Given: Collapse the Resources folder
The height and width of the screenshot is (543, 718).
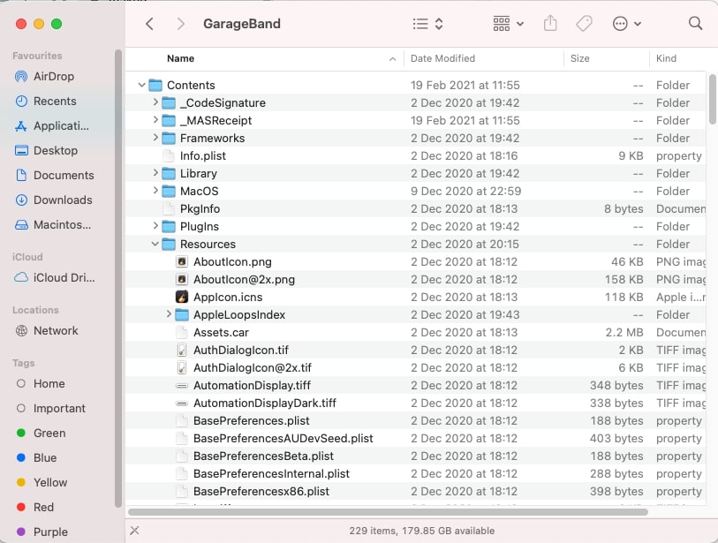Looking at the screenshot, I should pos(155,244).
